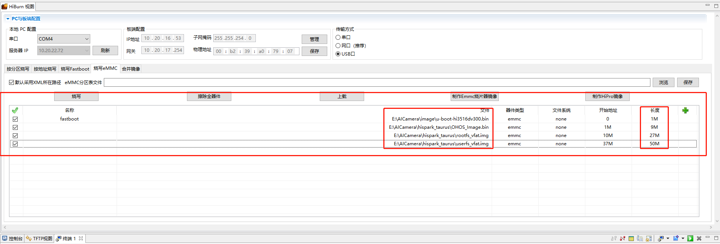This screenshot has width=720, height=244.
Task: Click the 50M length cell
Action: [655, 144]
